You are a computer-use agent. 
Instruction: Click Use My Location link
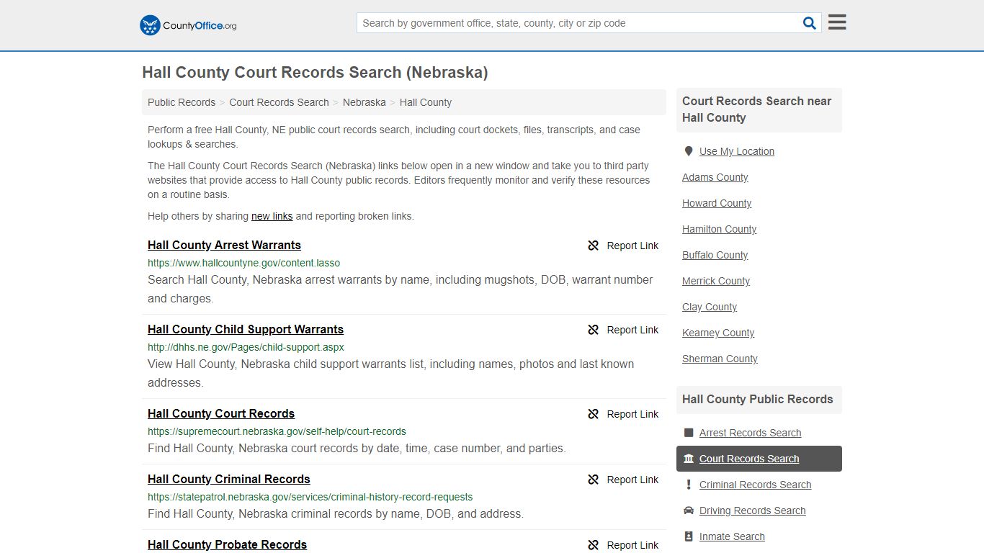point(737,151)
